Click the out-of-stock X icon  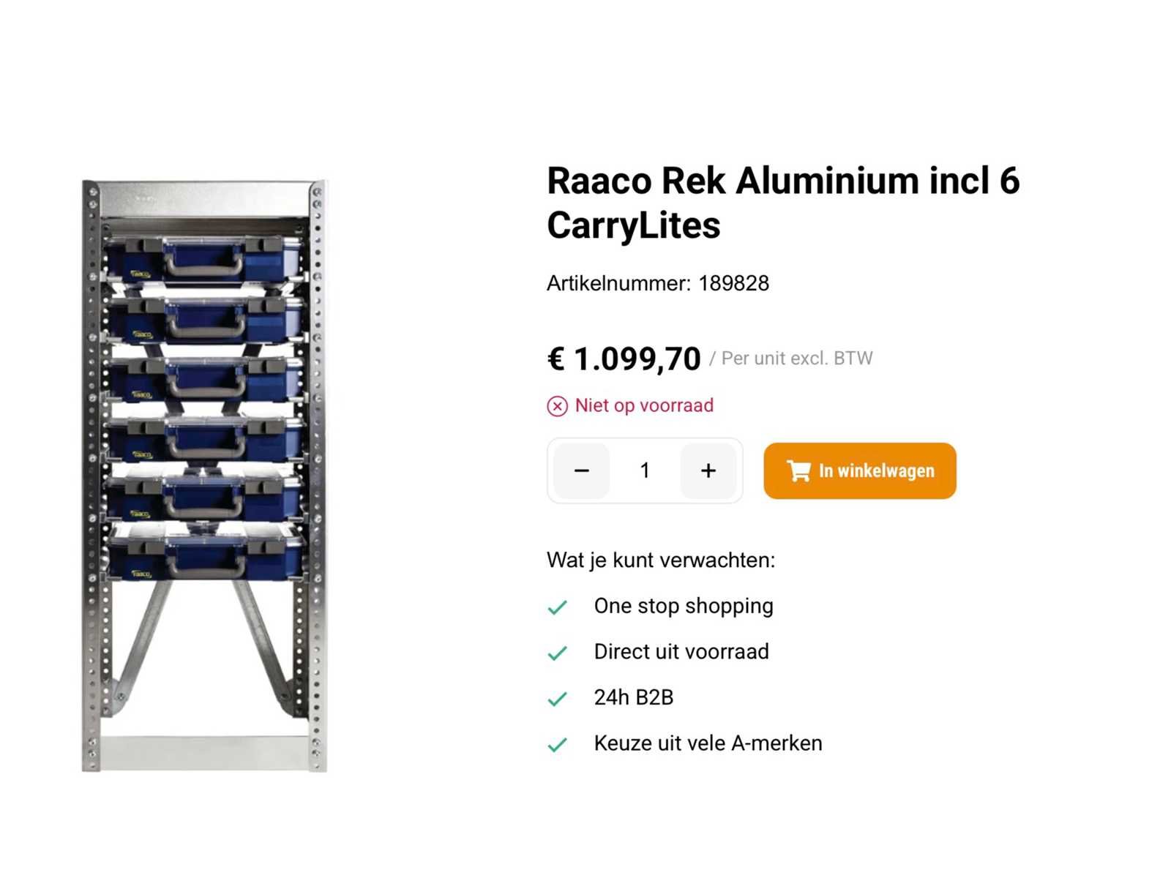557,406
